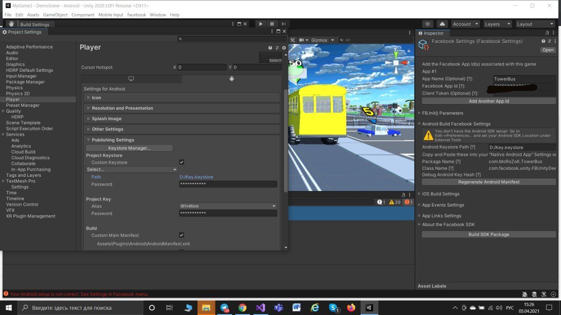Click the Keystore Manager button
Viewport: 561px width, 315px height.
pos(129,148)
